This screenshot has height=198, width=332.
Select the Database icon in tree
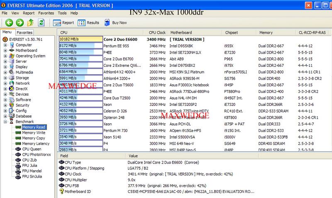pyautogui.click(x=12, y=116)
